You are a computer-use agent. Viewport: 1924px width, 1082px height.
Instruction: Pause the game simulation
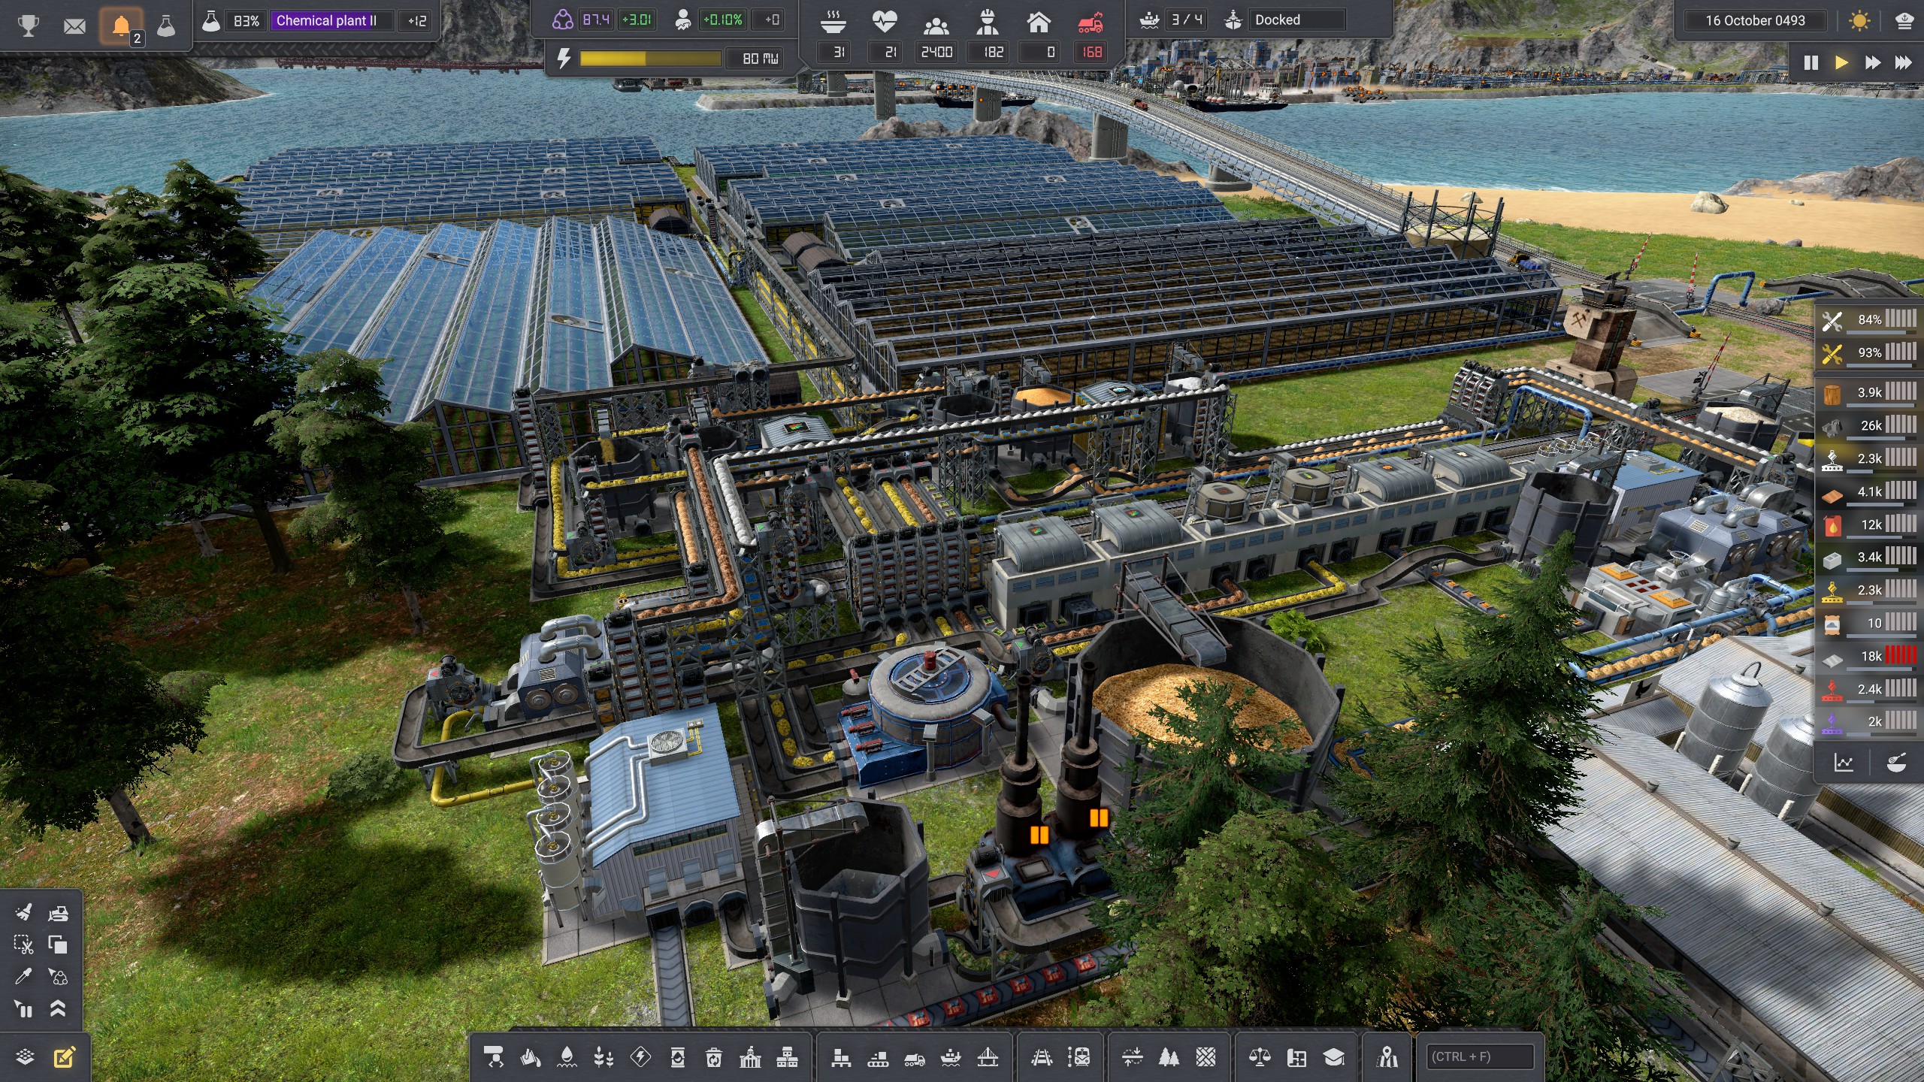(x=1811, y=62)
